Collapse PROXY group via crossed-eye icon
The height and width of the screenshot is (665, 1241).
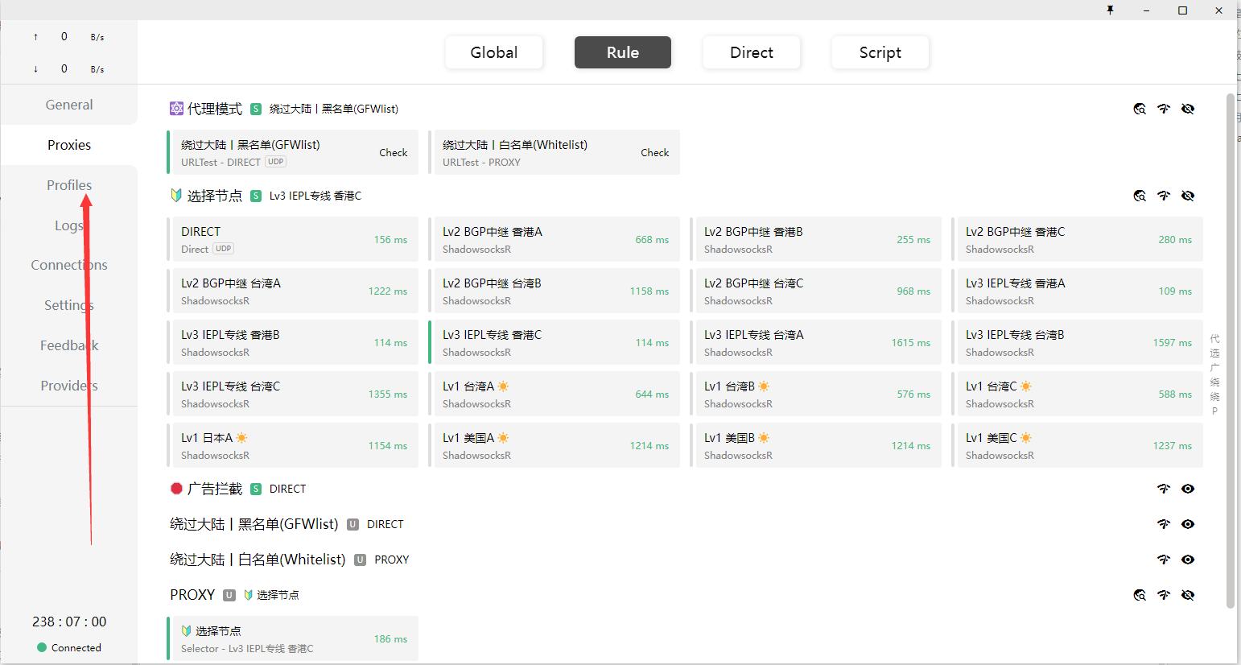click(x=1188, y=595)
